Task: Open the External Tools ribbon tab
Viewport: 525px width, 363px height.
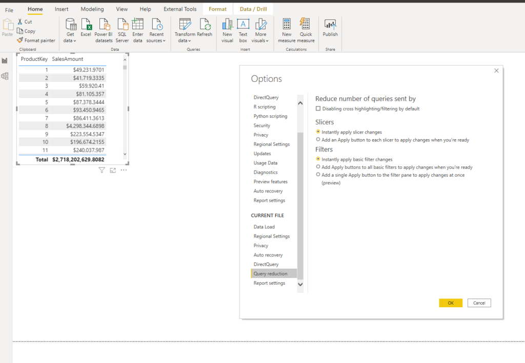Action: [x=180, y=9]
